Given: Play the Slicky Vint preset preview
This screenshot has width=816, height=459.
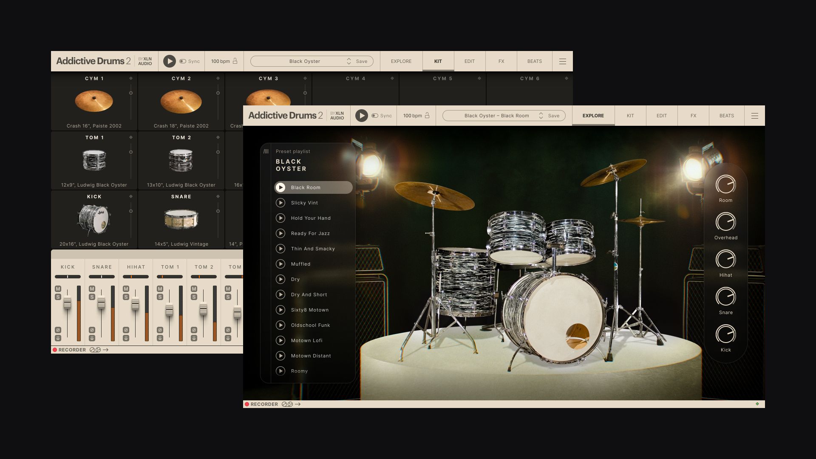Looking at the screenshot, I should coord(280,203).
